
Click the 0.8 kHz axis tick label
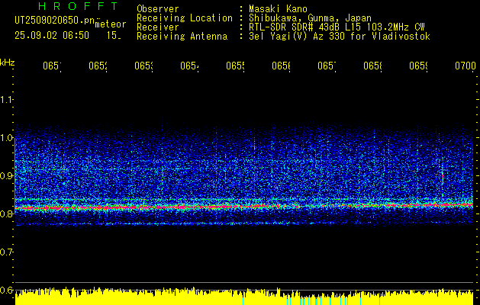coord(6,213)
